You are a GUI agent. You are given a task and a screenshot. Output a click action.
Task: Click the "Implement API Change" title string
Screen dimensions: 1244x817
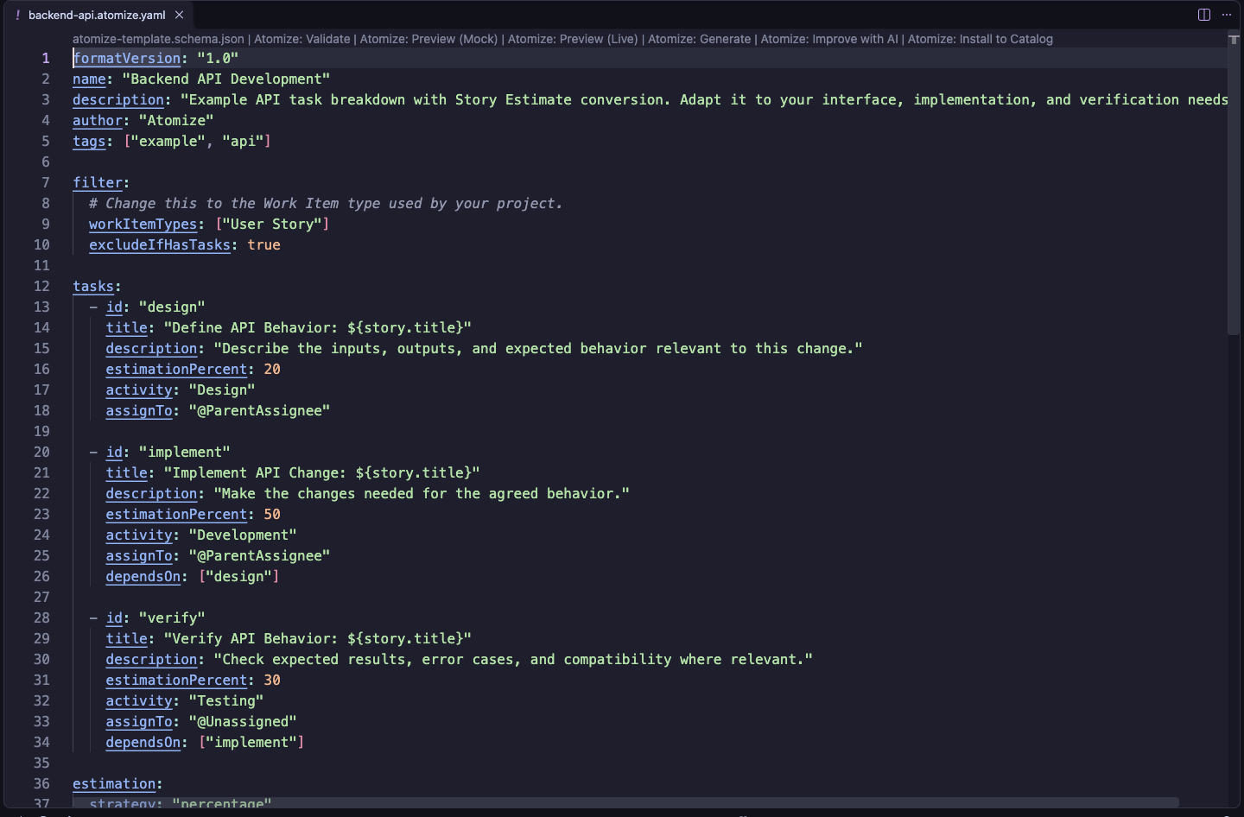click(322, 472)
